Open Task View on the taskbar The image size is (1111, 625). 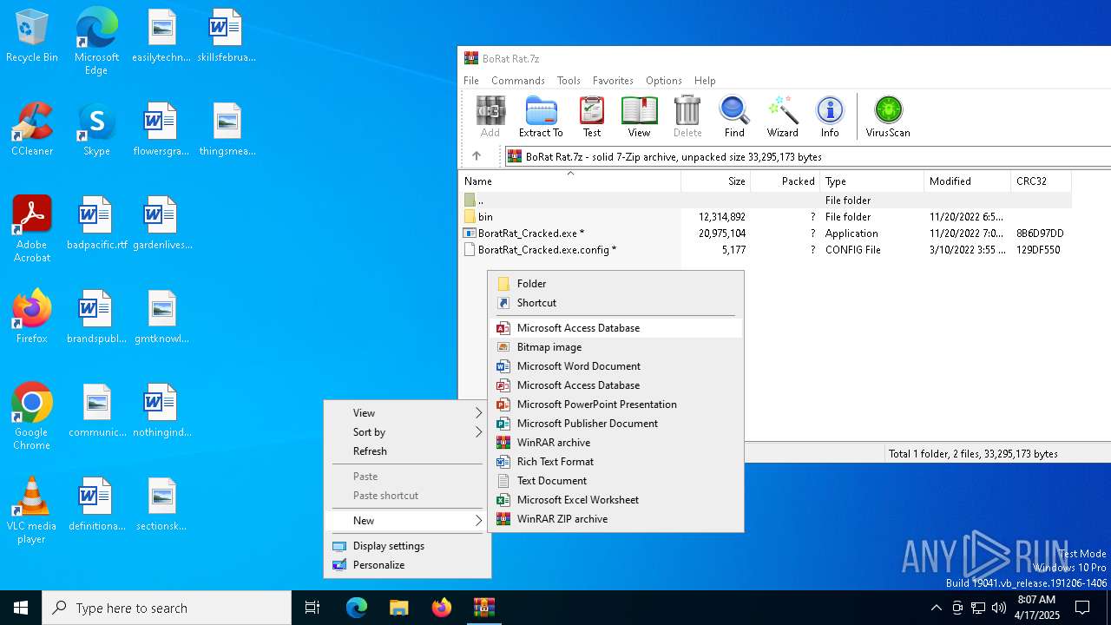point(312,608)
